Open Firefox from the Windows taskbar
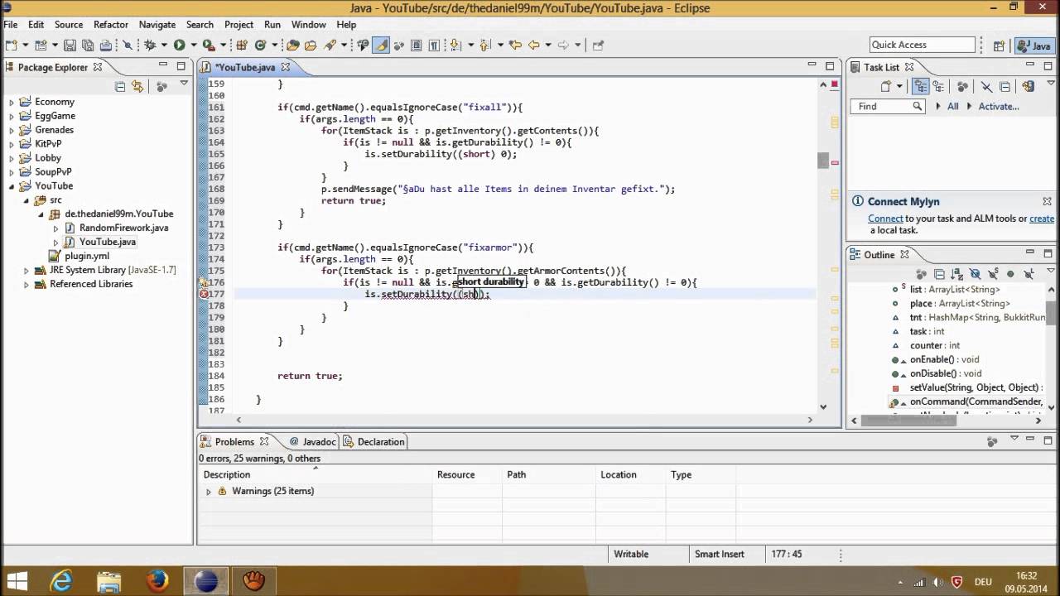The width and height of the screenshot is (1060, 596). tap(157, 580)
